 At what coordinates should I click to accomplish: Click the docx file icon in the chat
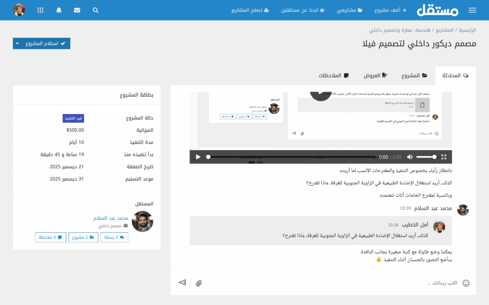pos(422,106)
